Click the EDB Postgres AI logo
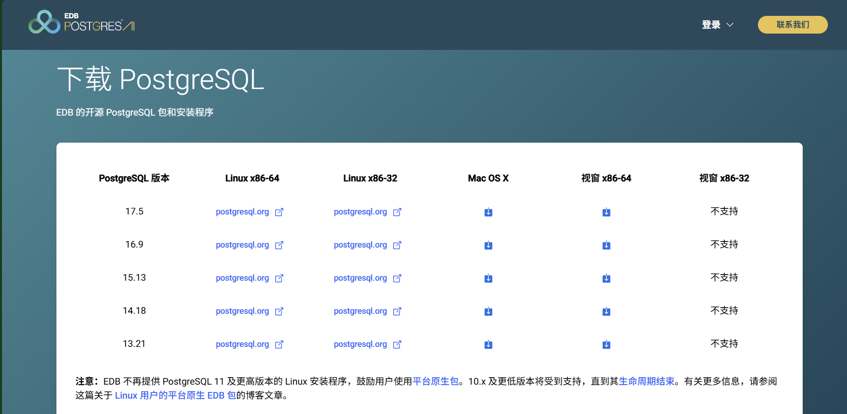Image resolution: width=847 pixels, height=414 pixels. [82, 22]
